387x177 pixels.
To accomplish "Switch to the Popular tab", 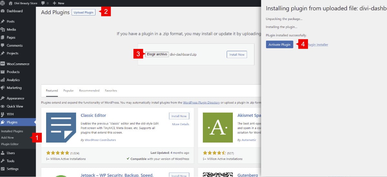I will (68, 91).
